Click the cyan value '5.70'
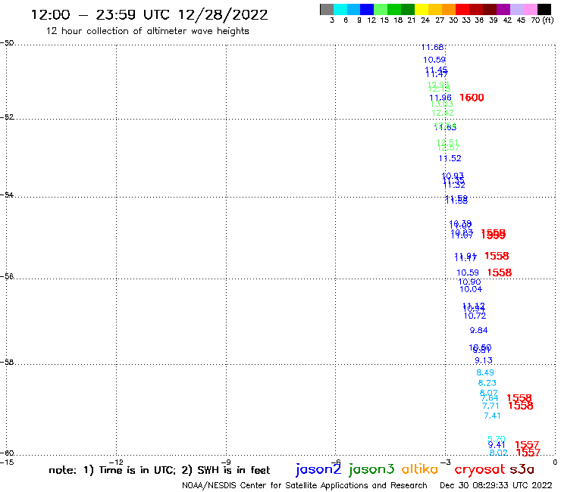The width and height of the screenshot is (561, 492). 497,439
